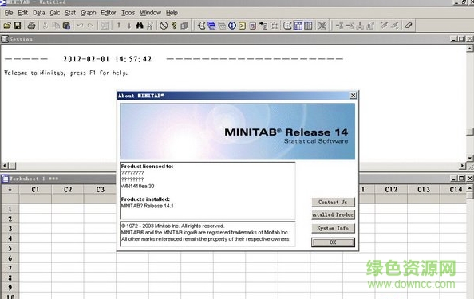Open the Stat menu
474x299 pixels.
pos(70,13)
